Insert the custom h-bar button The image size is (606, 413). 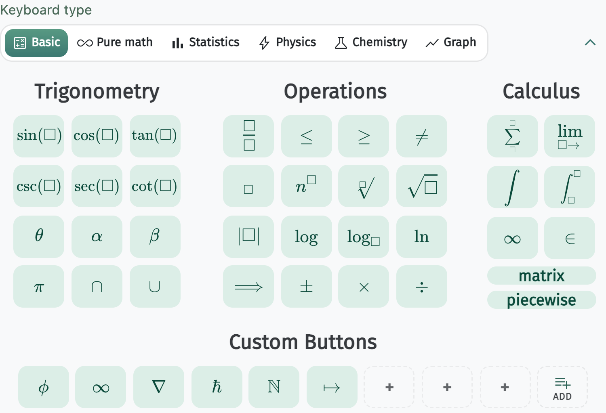(217, 387)
